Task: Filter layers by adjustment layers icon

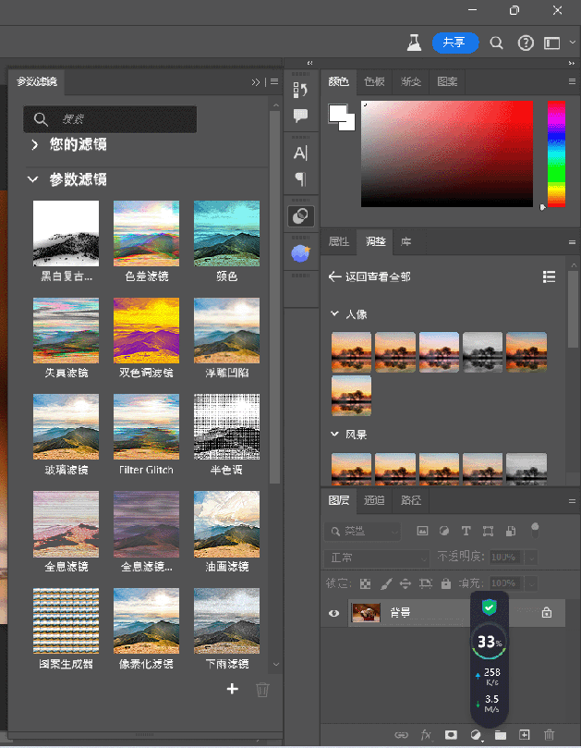Action: pyautogui.click(x=443, y=531)
